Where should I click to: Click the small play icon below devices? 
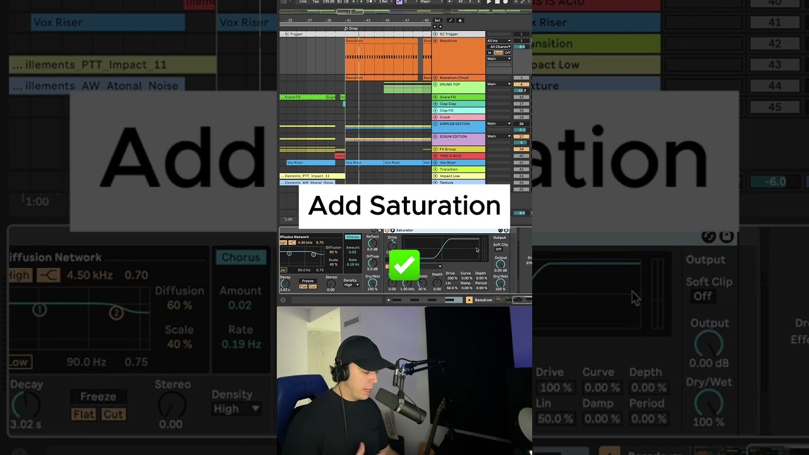pos(389,300)
